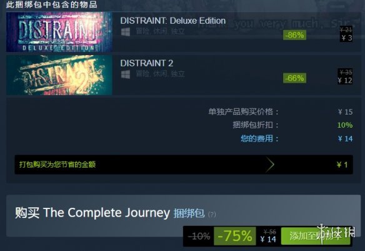Click the arrow chevron in savings bar
The width and height of the screenshot is (365, 251).
point(270,165)
